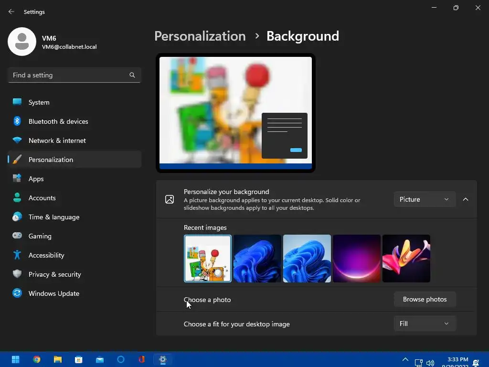
Task: Click the Personalization breadcrumb link
Action: click(x=200, y=36)
